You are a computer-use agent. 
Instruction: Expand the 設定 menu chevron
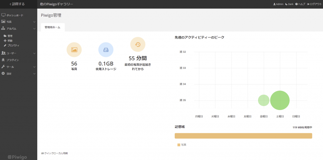34,74
